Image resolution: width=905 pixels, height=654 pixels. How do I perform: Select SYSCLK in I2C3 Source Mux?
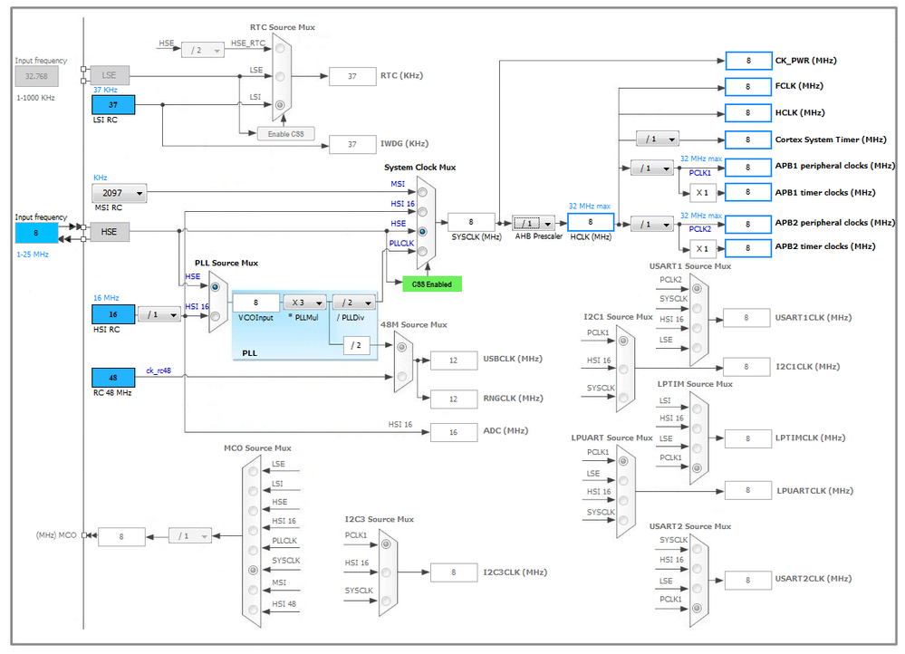(386, 601)
